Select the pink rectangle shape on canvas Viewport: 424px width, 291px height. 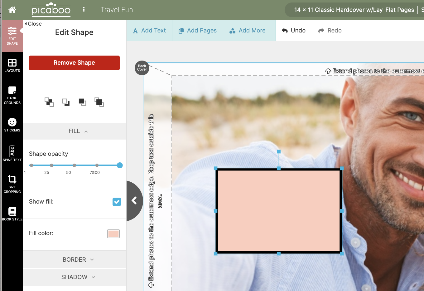[x=279, y=211]
